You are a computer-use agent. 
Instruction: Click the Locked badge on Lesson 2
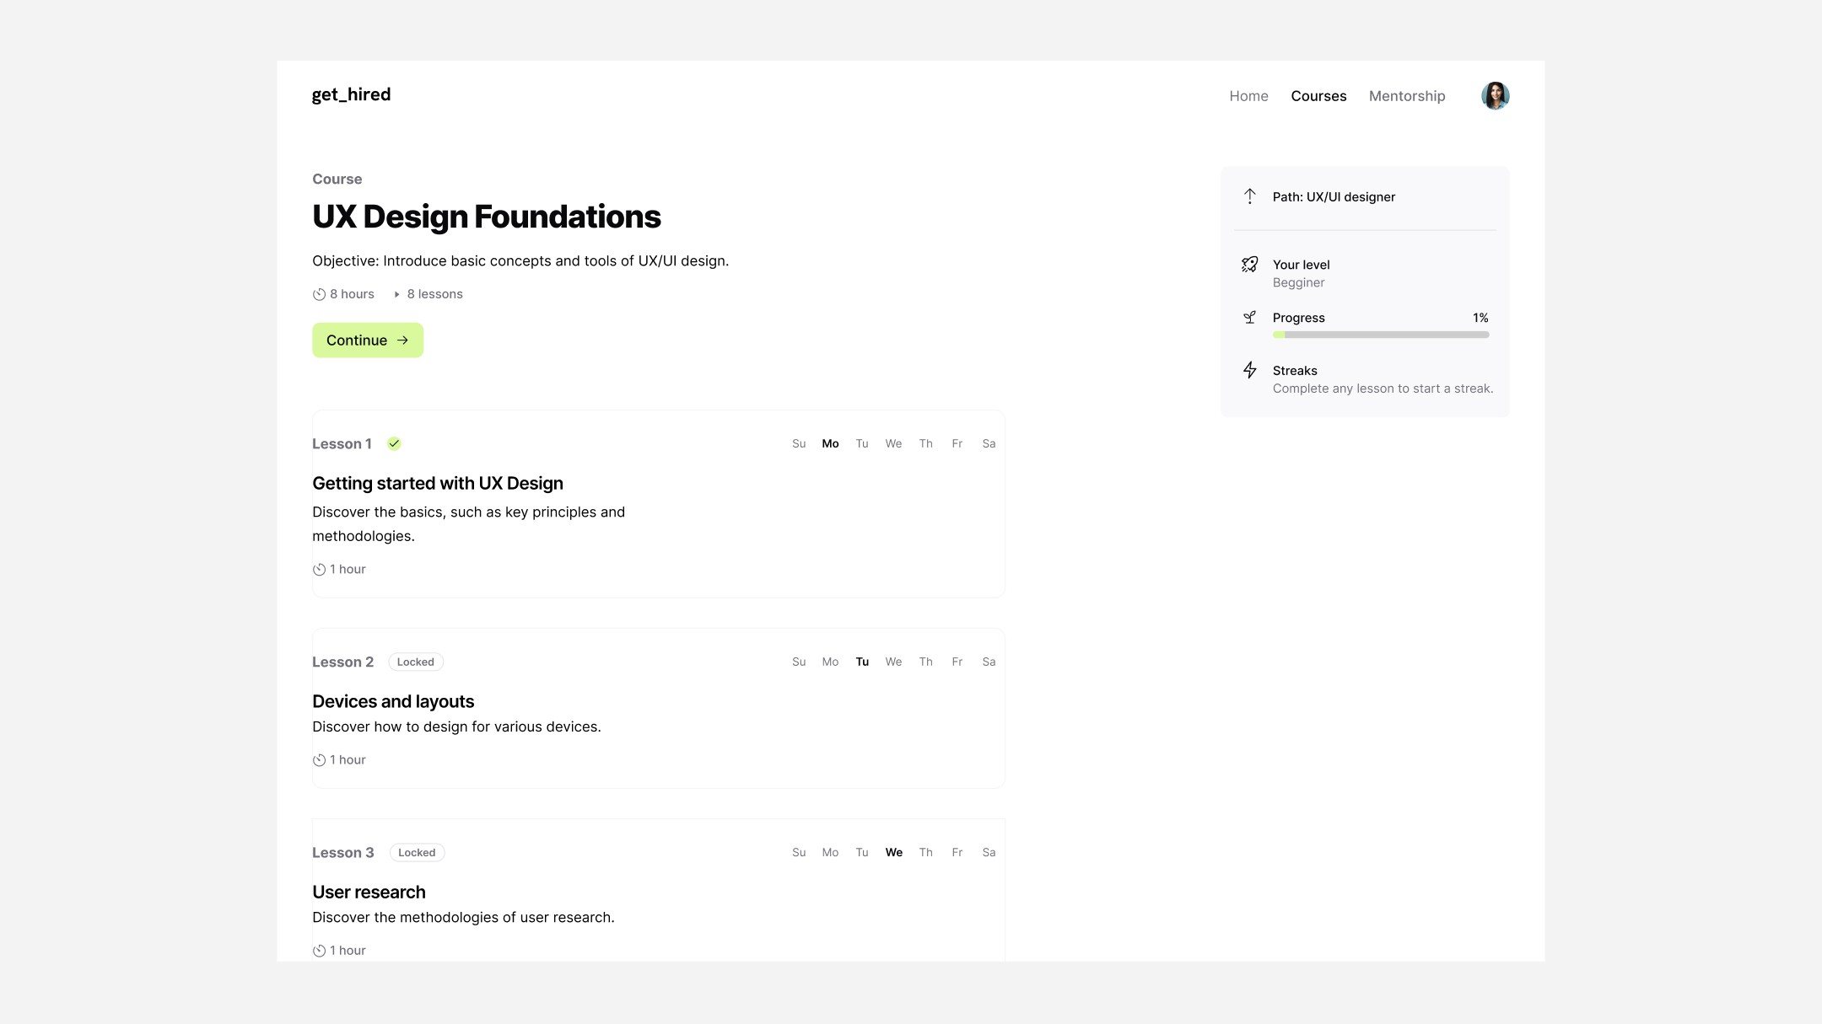(x=416, y=662)
